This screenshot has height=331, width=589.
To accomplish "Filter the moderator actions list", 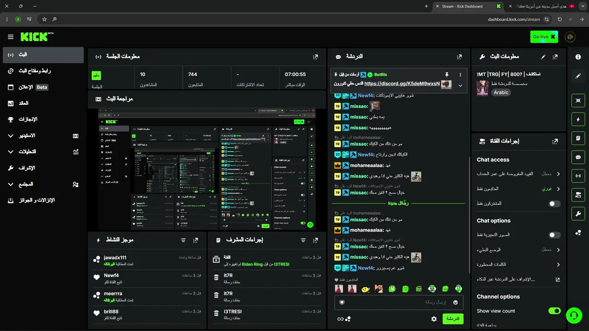I will point(303,240).
